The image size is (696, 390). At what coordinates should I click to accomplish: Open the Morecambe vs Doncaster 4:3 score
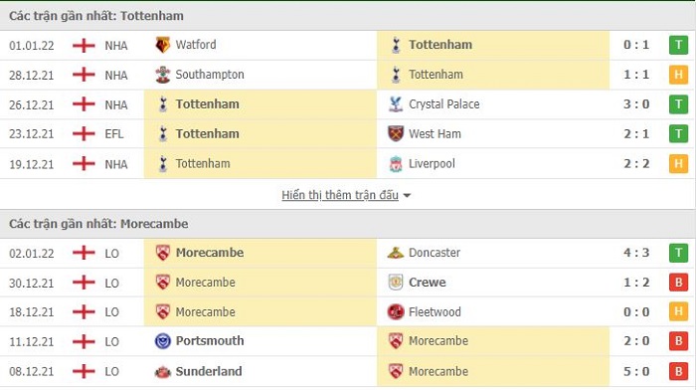coord(636,253)
